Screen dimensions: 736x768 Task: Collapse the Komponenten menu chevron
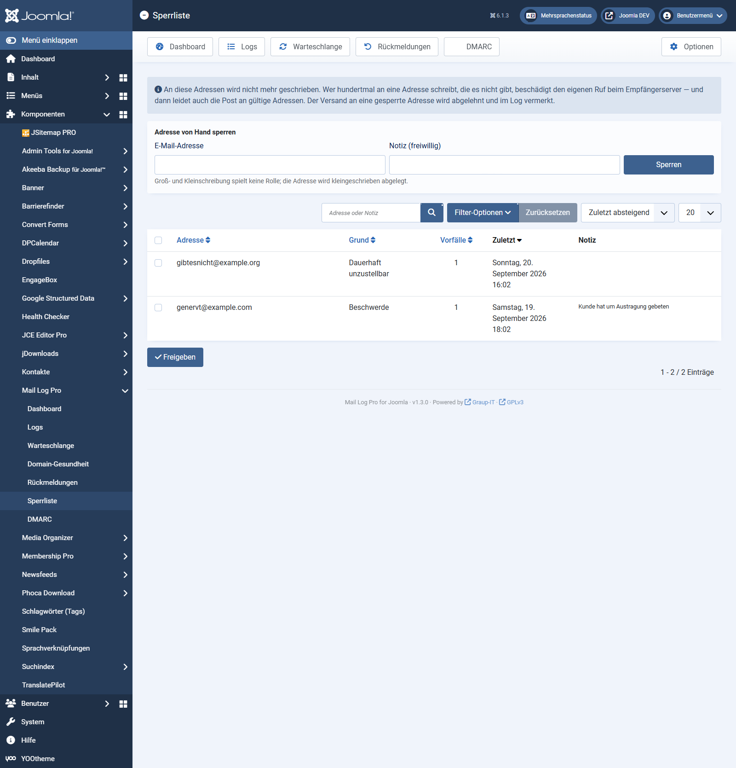click(x=107, y=115)
